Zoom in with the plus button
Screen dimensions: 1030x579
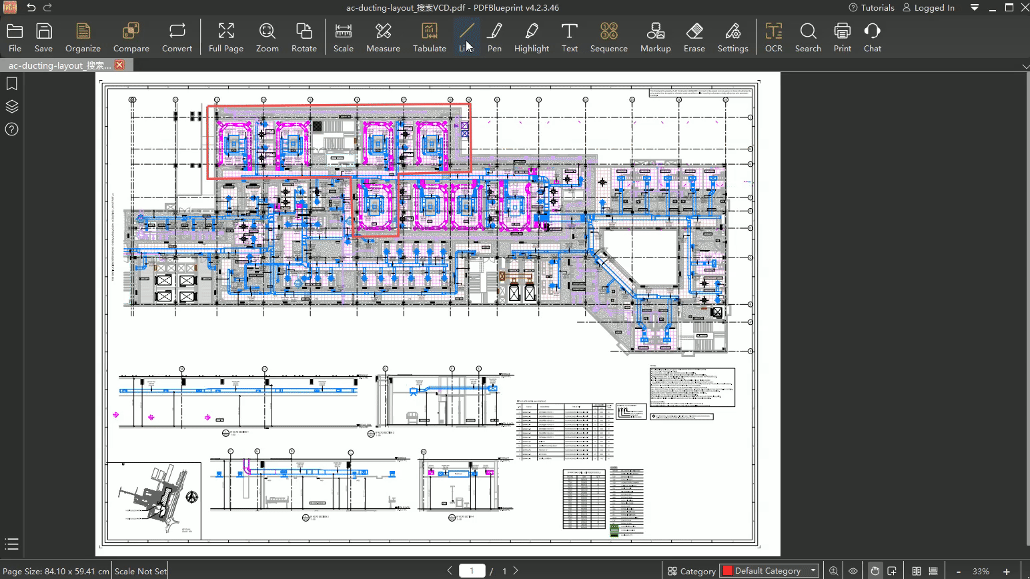pos(1007,572)
